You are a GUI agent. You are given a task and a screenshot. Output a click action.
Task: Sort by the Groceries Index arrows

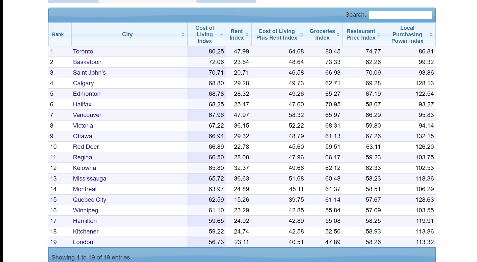click(338, 35)
